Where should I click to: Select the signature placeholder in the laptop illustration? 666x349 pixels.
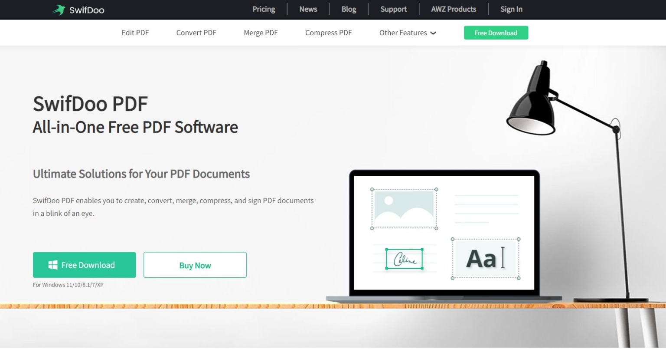coord(403,259)
